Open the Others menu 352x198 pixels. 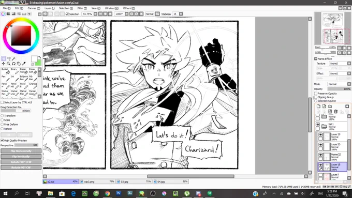pyautogui.click(x=129, y=8)
